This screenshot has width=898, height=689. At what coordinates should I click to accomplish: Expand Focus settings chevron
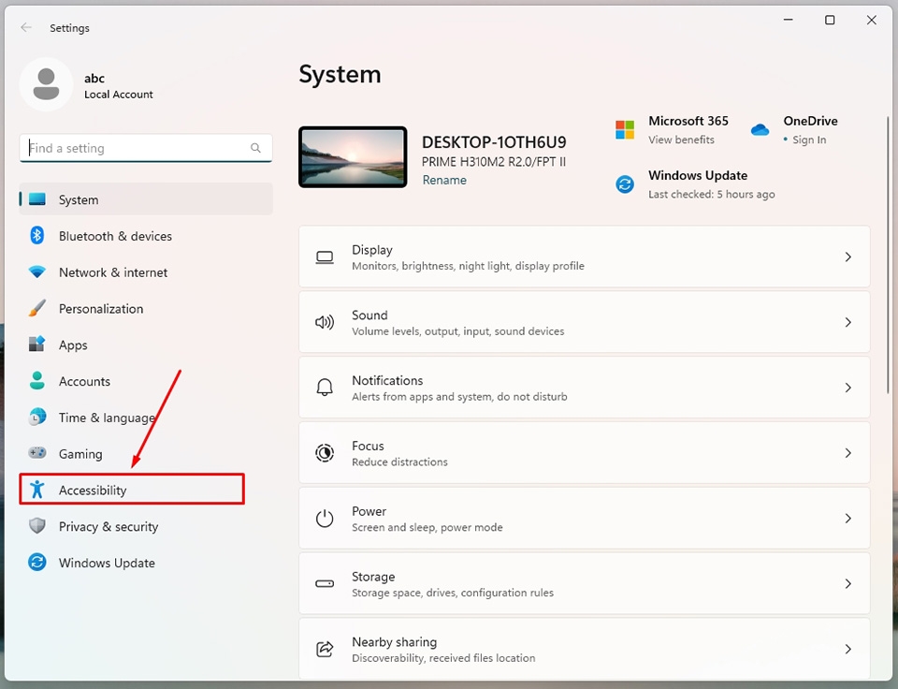pos(848,453)
